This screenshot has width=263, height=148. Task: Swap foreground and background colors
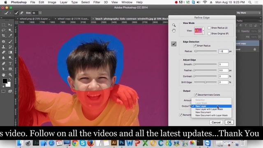tap(10, 79)
